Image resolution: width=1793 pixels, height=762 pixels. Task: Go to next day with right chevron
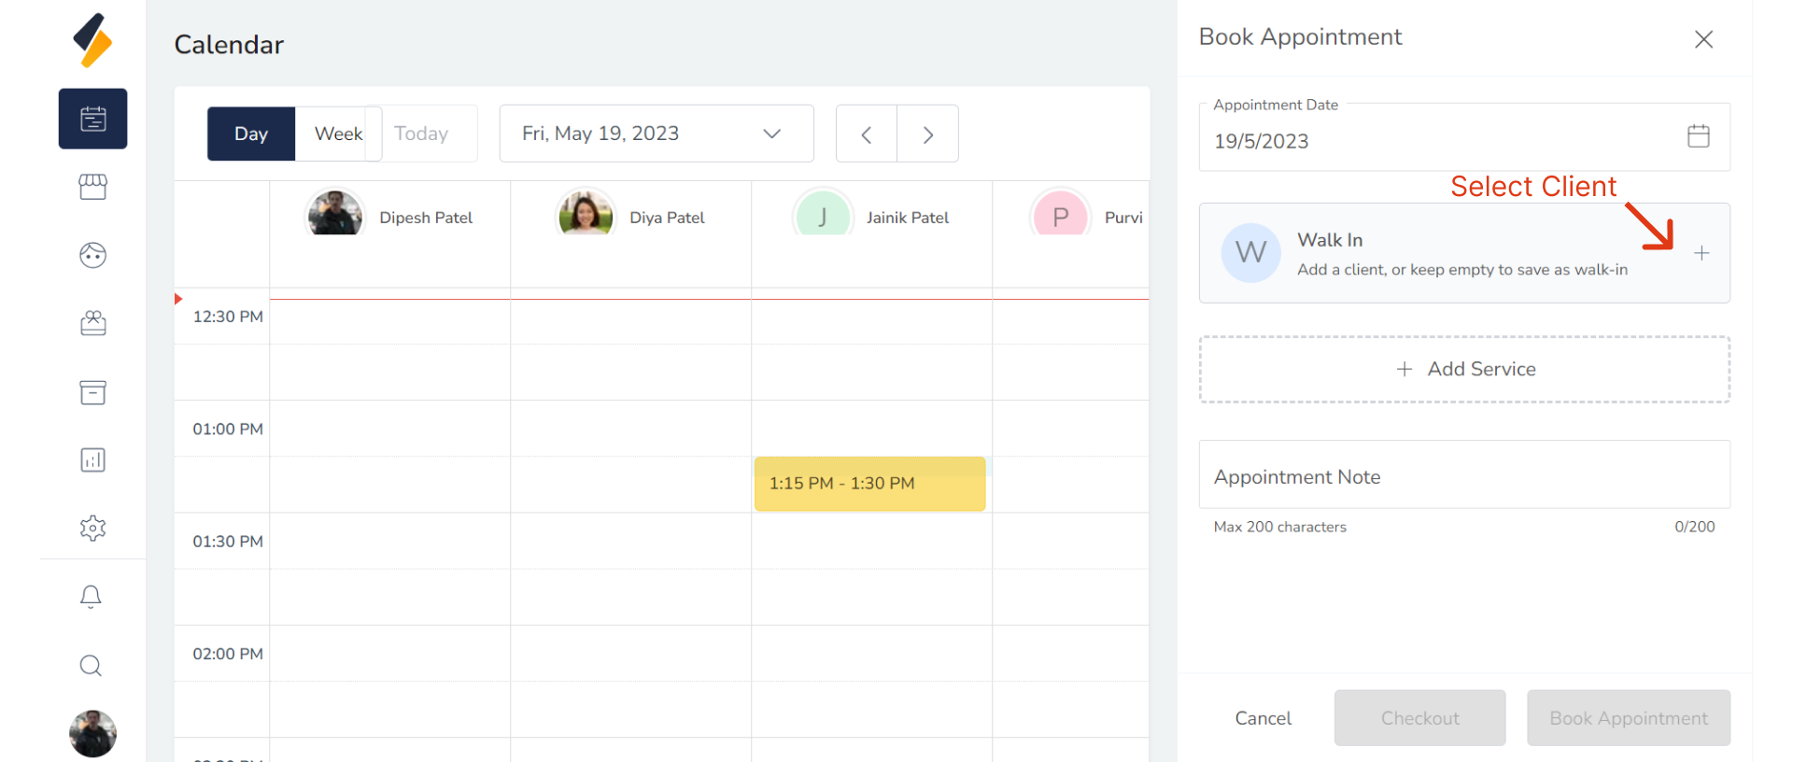pyautogui.click(x=927, y=134)
